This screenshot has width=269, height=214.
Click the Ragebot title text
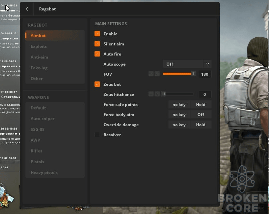[x=47, y=9]
